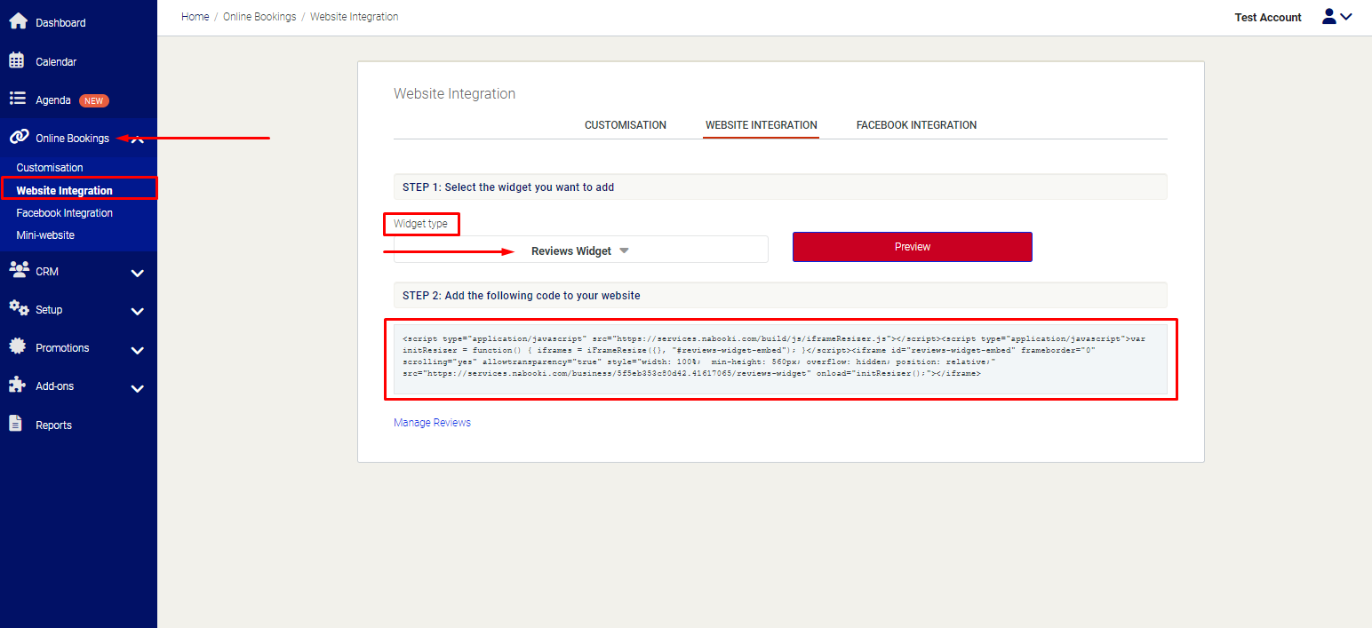The width and height of the screenshot is (1372, 628).
Task: Expand the CRM menu chevron
Action: click(138, 273)
